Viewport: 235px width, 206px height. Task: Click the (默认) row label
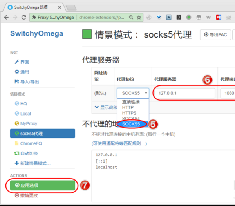point(100,93)
